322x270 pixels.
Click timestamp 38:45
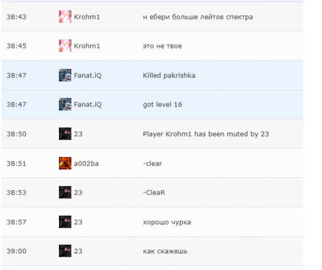pos(16,46)
